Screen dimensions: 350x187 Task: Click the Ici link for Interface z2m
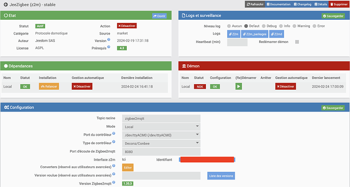click(124, 160)
